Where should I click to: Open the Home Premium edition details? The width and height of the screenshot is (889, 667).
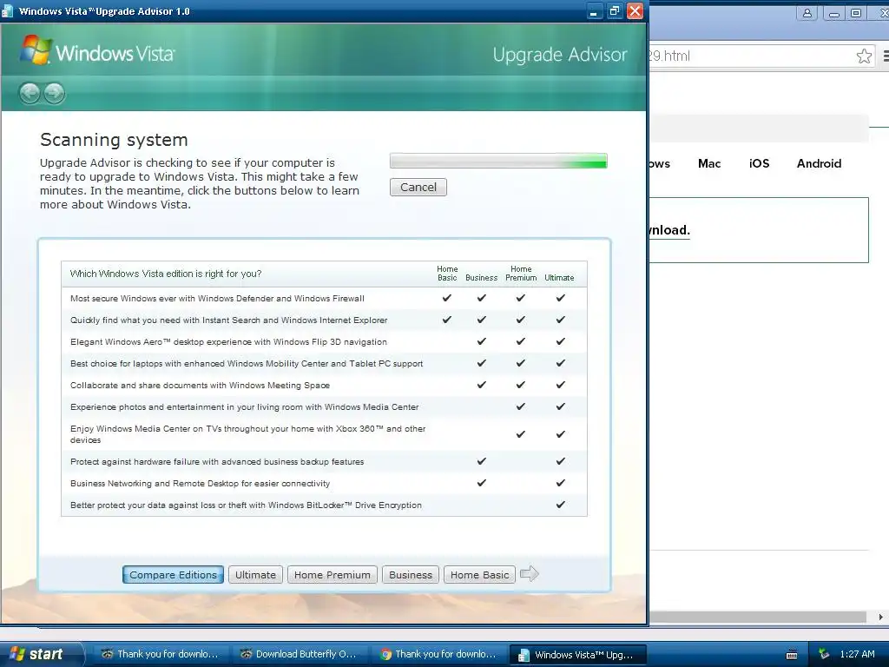333,575
